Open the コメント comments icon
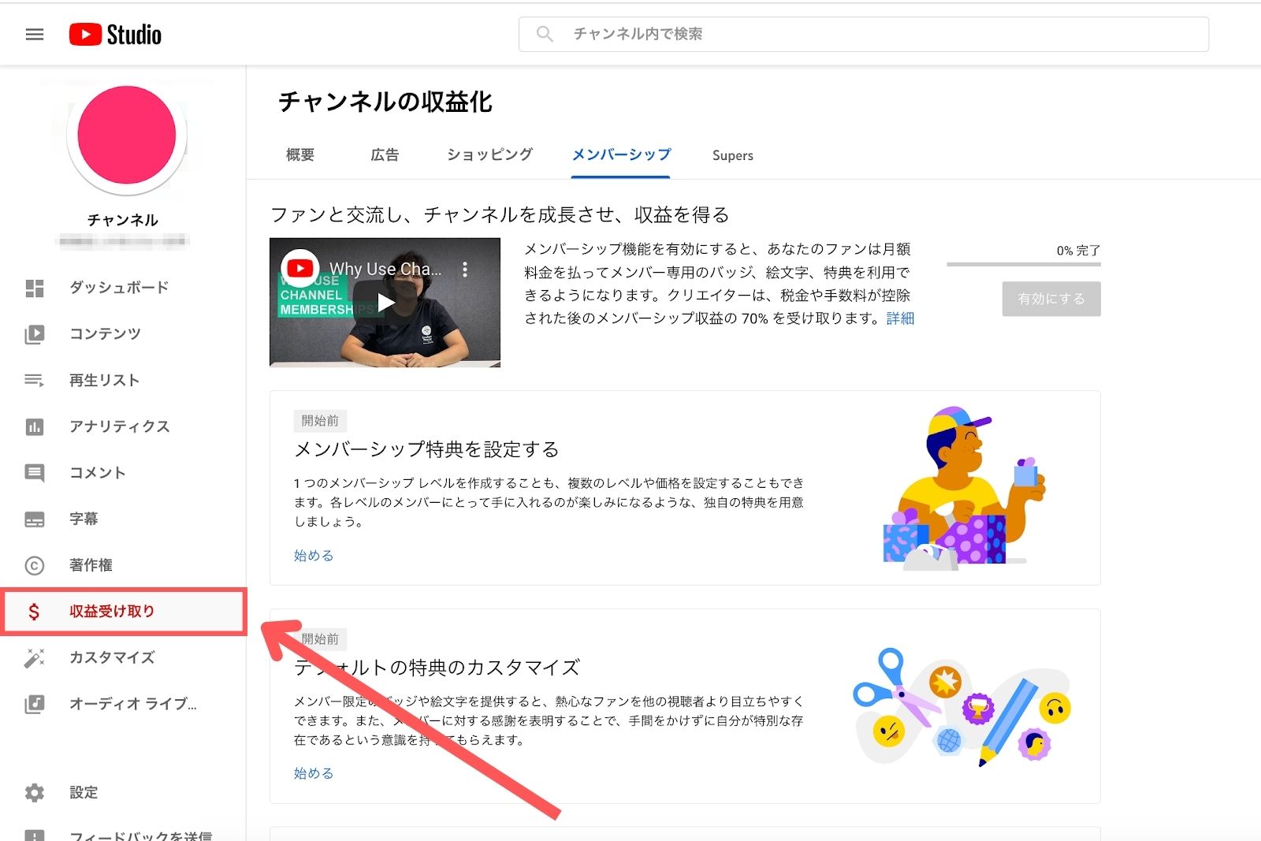 point(35,473)
